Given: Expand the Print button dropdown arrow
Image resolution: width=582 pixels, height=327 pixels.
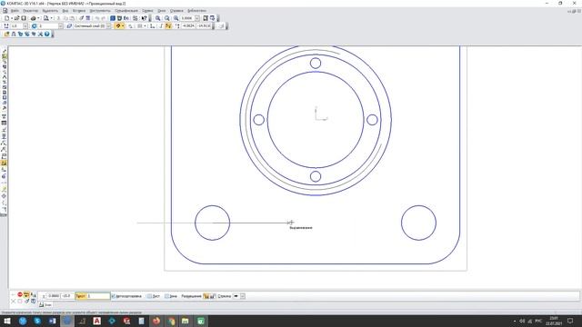Looking at the screenshot, I should 38,18.
